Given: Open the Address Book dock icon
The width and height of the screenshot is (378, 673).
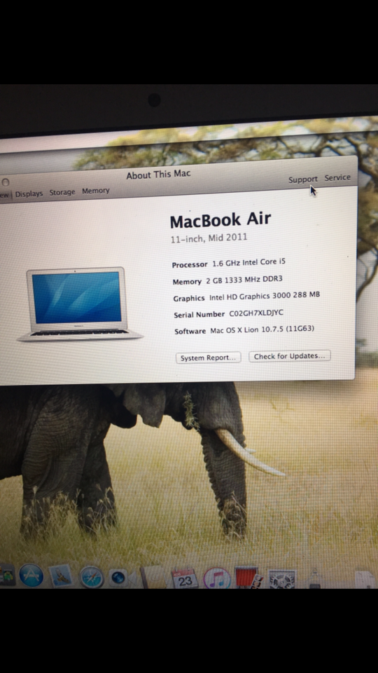Looking at the screenshot, I should pyautogui.click(x=153, y=577).
